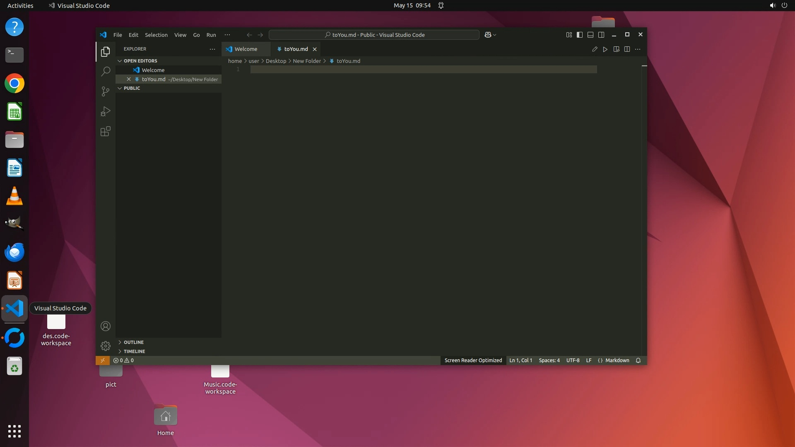Collapse the Open Editors section
The height and width of the screenshot is (447, 795).
[140, 61]
